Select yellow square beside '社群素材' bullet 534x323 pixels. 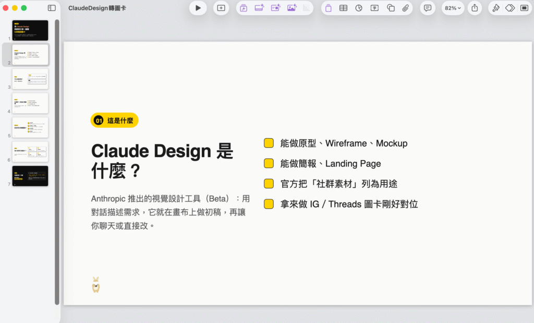coord(269,184)
